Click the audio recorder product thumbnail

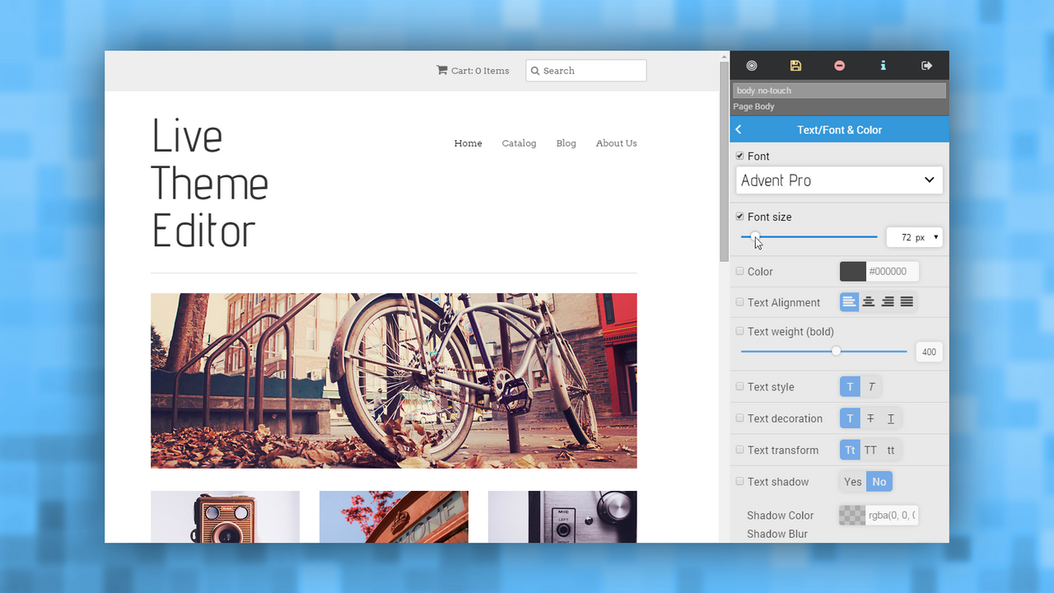click(562, 517)
